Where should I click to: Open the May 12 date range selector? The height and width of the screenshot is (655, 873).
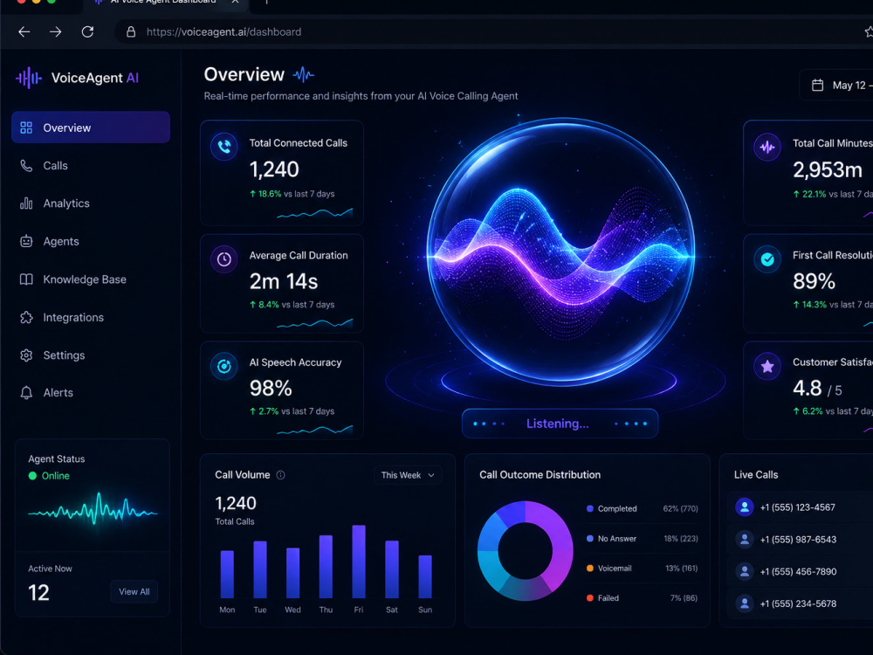(x=836, y=86)
